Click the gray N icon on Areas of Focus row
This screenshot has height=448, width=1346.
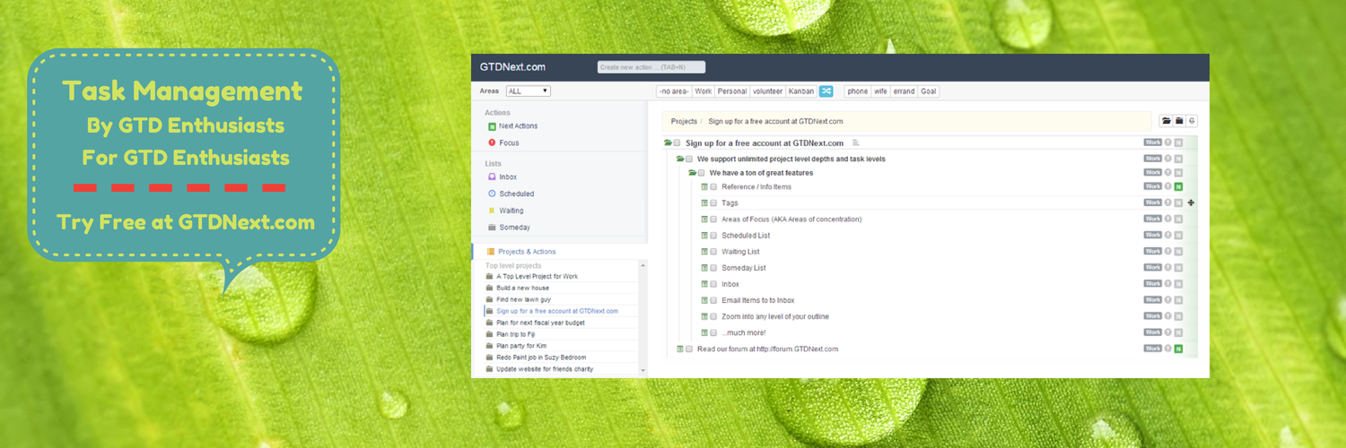[x=1178, y=220]
